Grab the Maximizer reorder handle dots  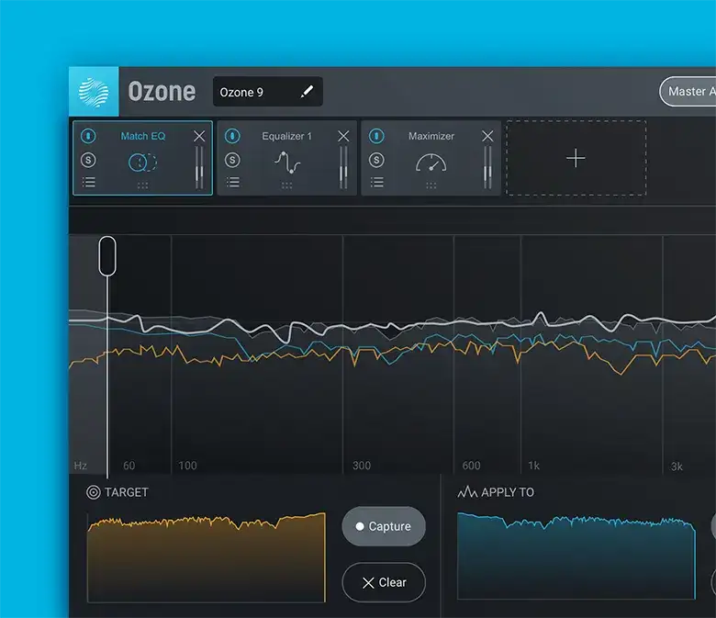pyautogui.click(x=431, y=185)
